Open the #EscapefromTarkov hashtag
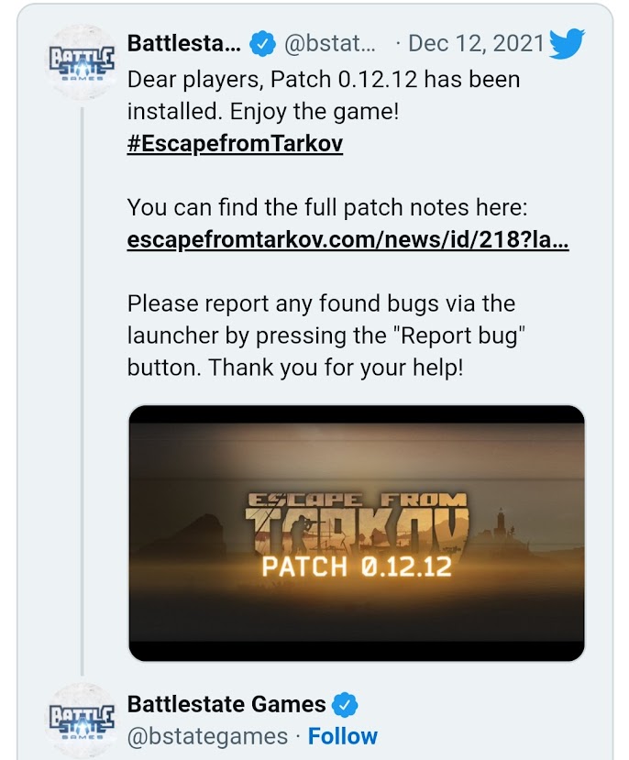The width and height of the screenshot is (629, 760). pyautogui.click(x=235, y=143)
